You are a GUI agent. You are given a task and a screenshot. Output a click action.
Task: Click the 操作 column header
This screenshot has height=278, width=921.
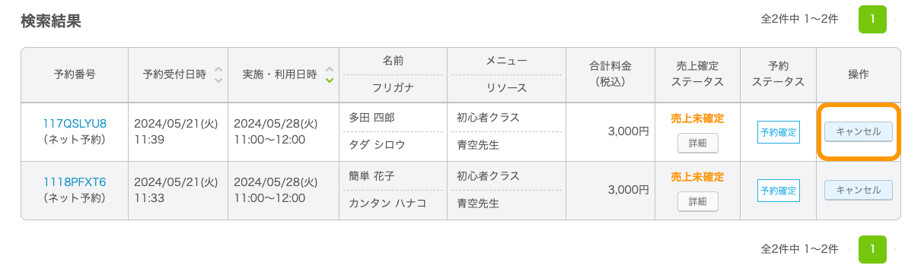859,74
